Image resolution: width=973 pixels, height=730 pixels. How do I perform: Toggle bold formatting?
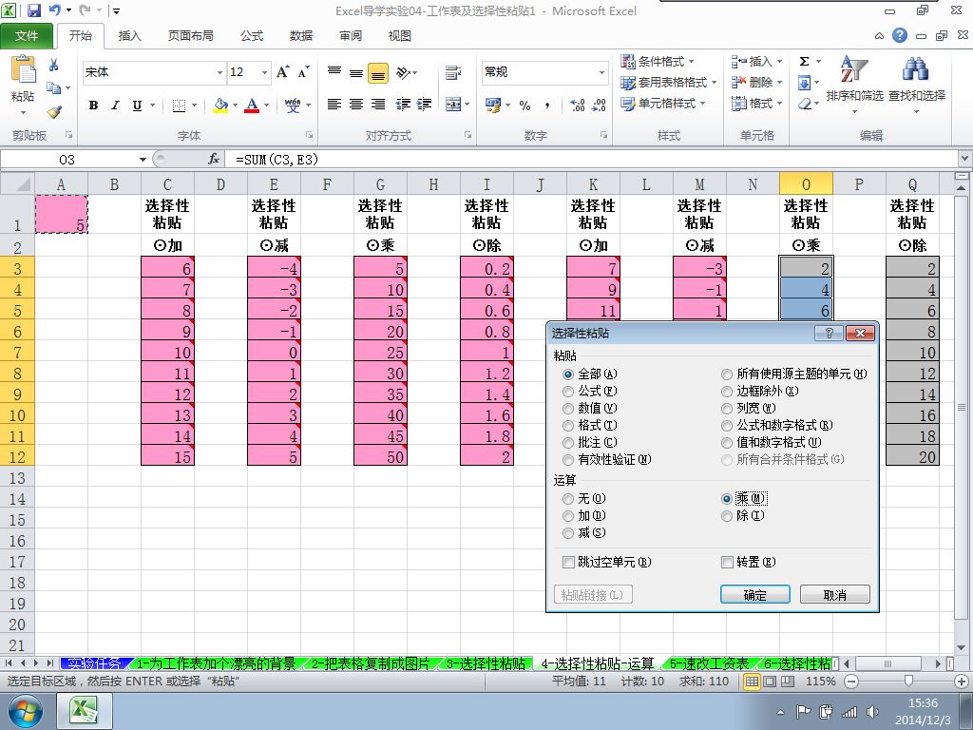click(x=94, y=106)
